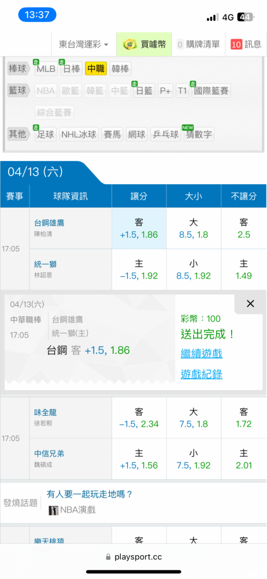This screenshot has height=579, width=267.
Task: Open hot topic 有人要一起玩走地嗎？
Action: tap(90, 494)
